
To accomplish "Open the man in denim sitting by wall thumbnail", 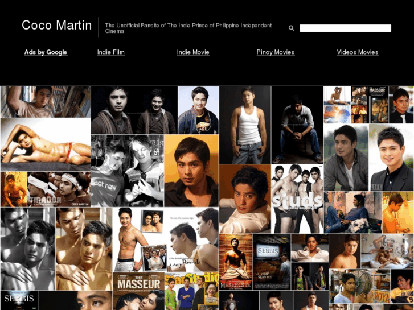I will [352, 212].
